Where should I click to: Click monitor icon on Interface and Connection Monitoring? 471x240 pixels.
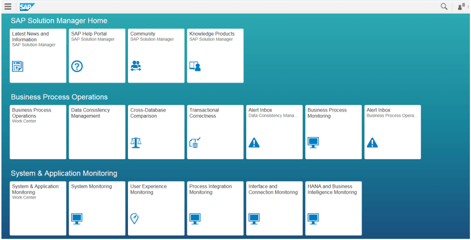pos(254,219)
